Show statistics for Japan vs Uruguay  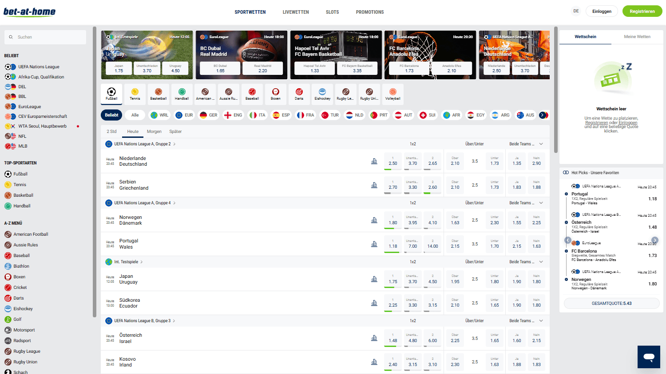pos(374,279)
